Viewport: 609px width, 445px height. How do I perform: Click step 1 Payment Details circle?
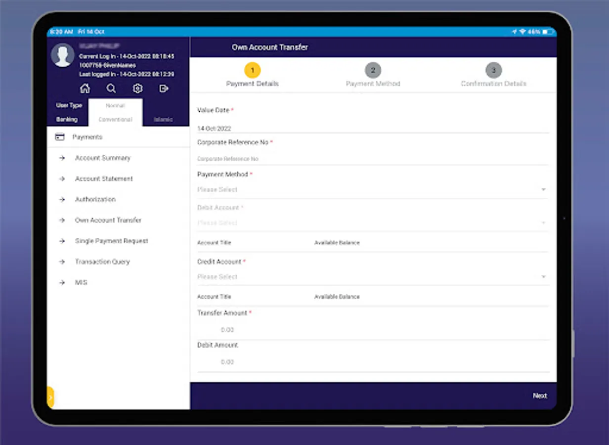click(252, 70)
